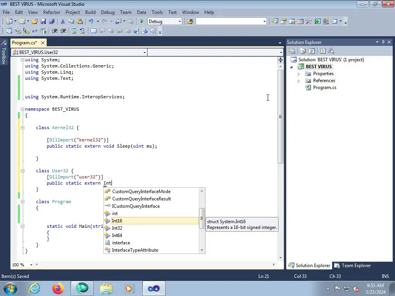Comment out the selected lines icon
The height and width of the screenshot is (296, 395).
(x=74, y=31)
